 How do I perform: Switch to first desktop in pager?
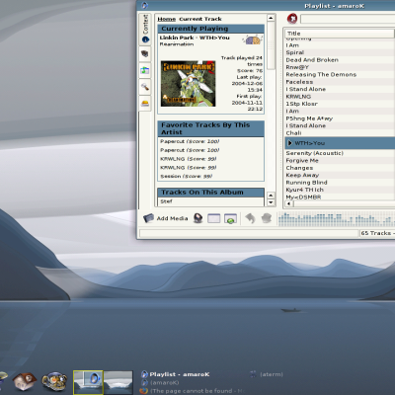coord(88,382)
